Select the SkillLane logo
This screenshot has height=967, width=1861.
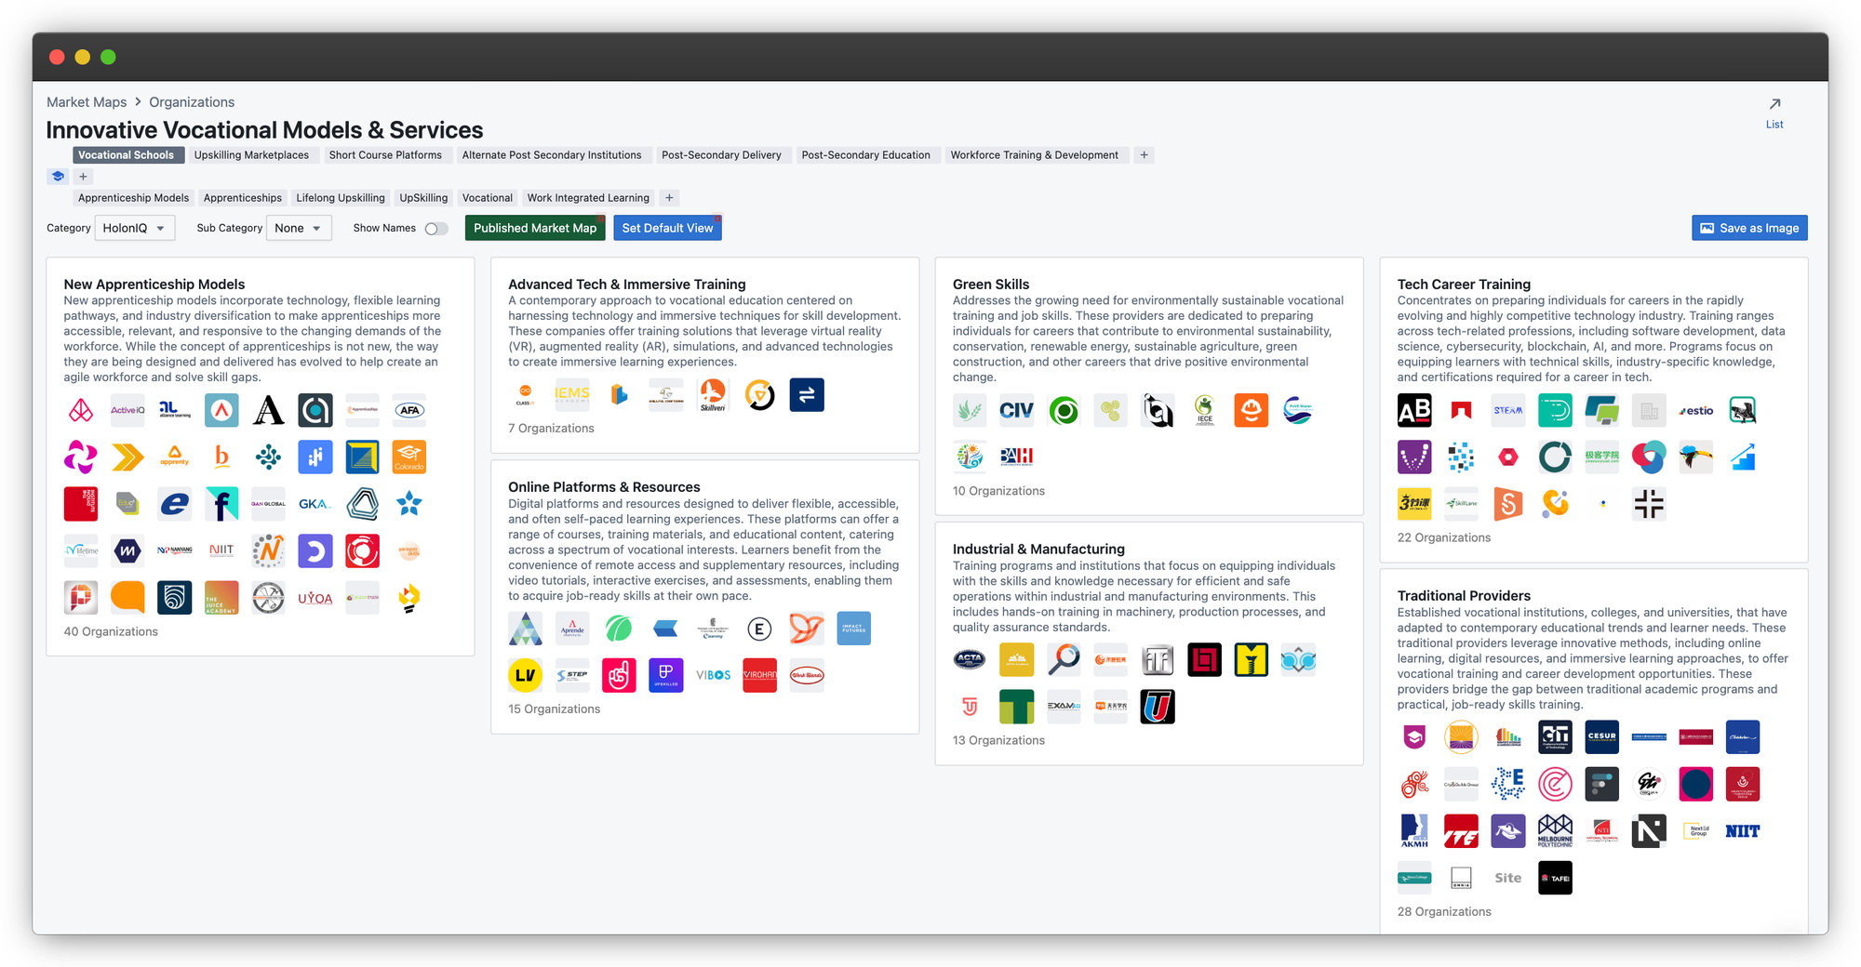coord(1462,504)
